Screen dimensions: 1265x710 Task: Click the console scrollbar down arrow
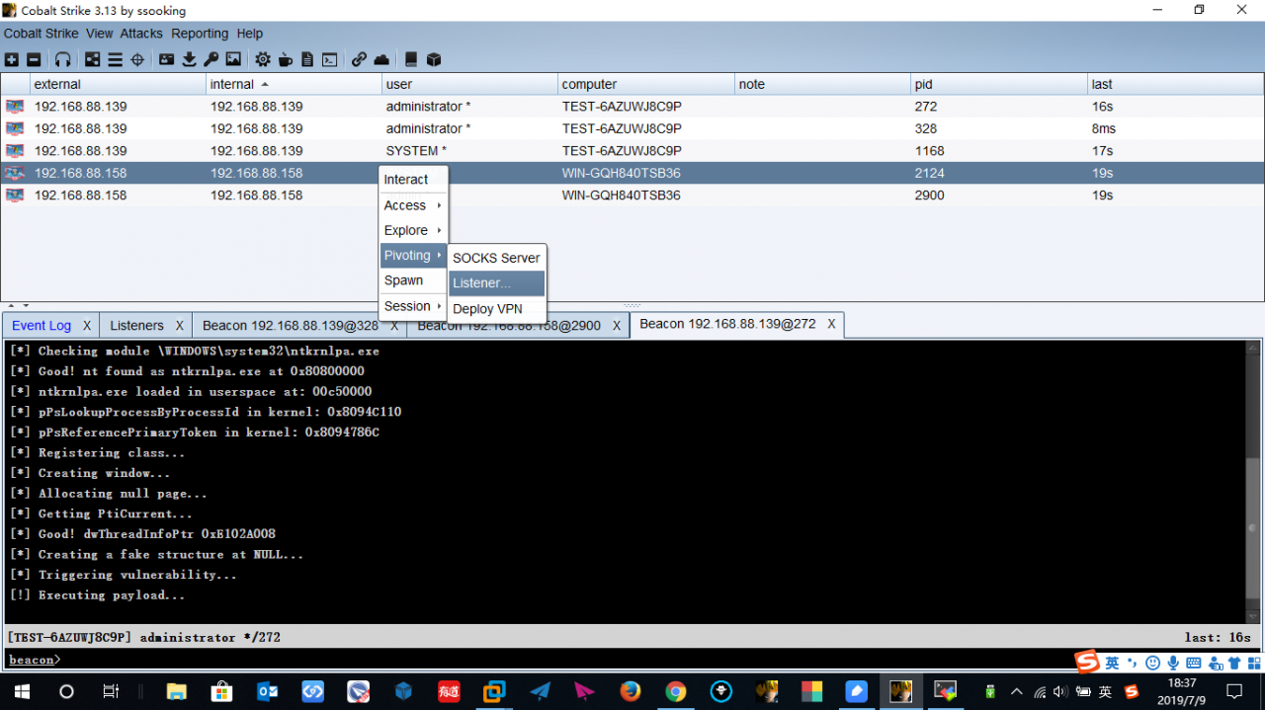click(x=1253, y=616)
